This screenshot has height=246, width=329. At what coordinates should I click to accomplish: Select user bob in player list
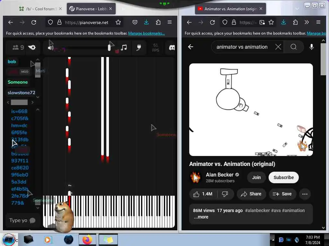tap(12, 61)
